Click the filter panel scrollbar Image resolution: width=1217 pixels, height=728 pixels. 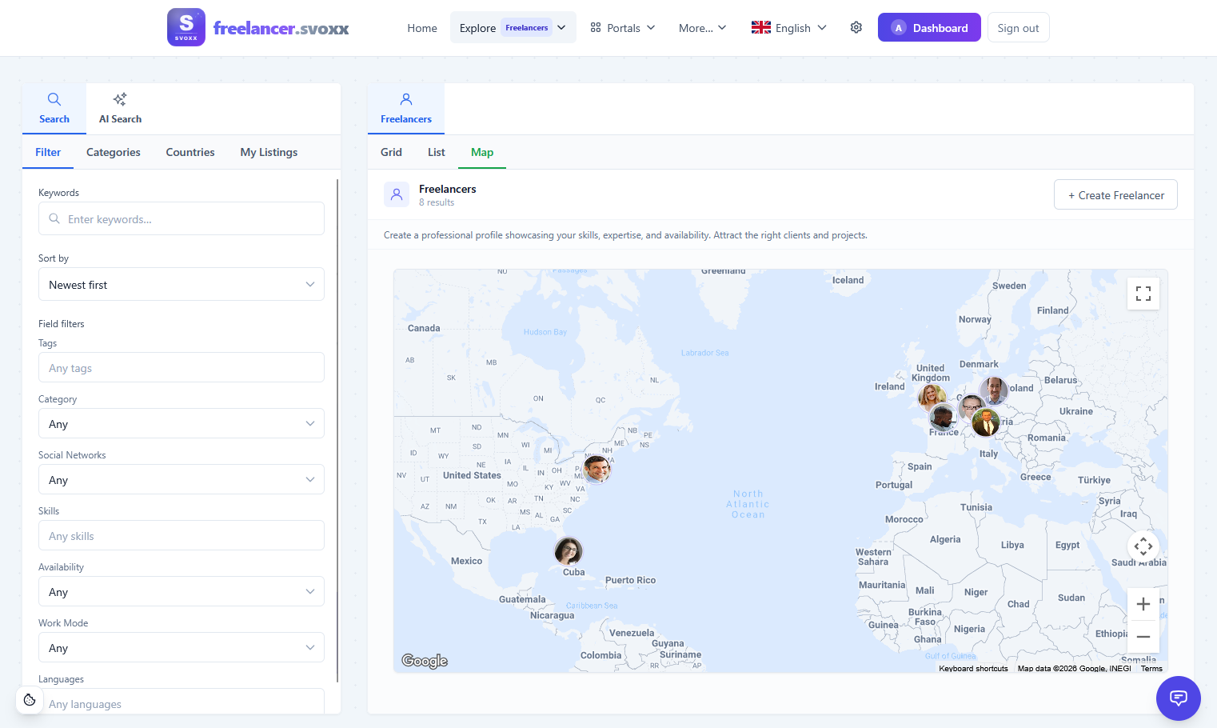pyautogui.click(x=337, y=430)
